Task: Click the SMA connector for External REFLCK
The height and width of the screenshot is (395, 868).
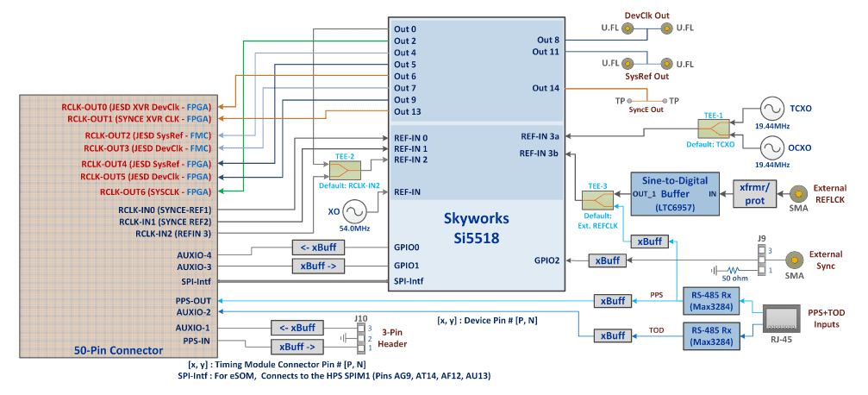Action: (x=797, y=194)
